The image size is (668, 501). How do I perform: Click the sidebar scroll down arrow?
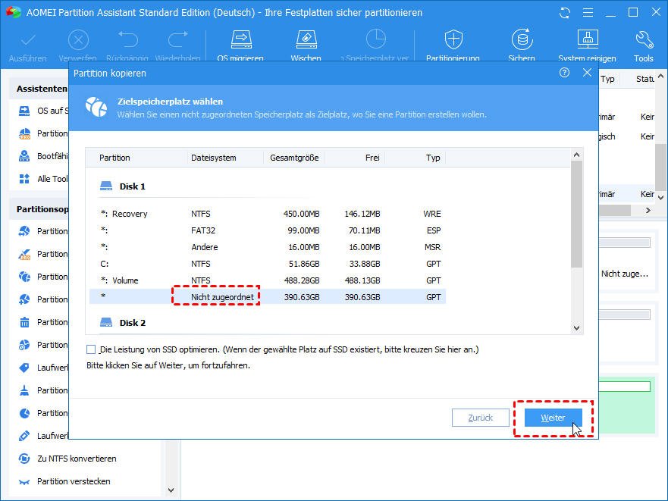click(x=171, y=490)
